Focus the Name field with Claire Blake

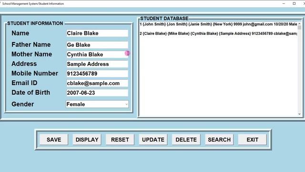97,33
